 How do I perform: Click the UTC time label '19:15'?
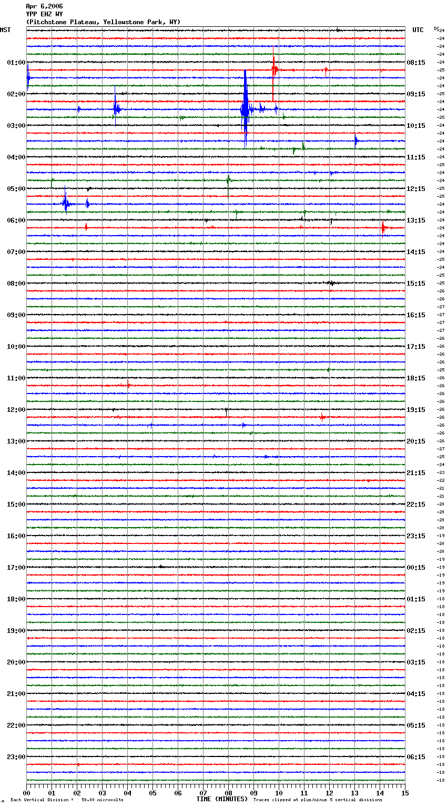click(x=416, y=410)
